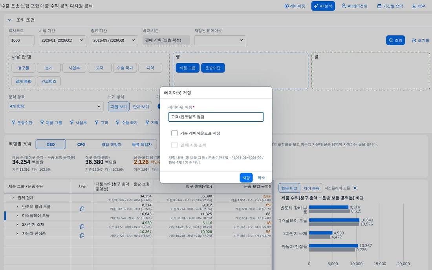
Task: Select the 인코텀즈 dimension chip
Action: point(49,81)
